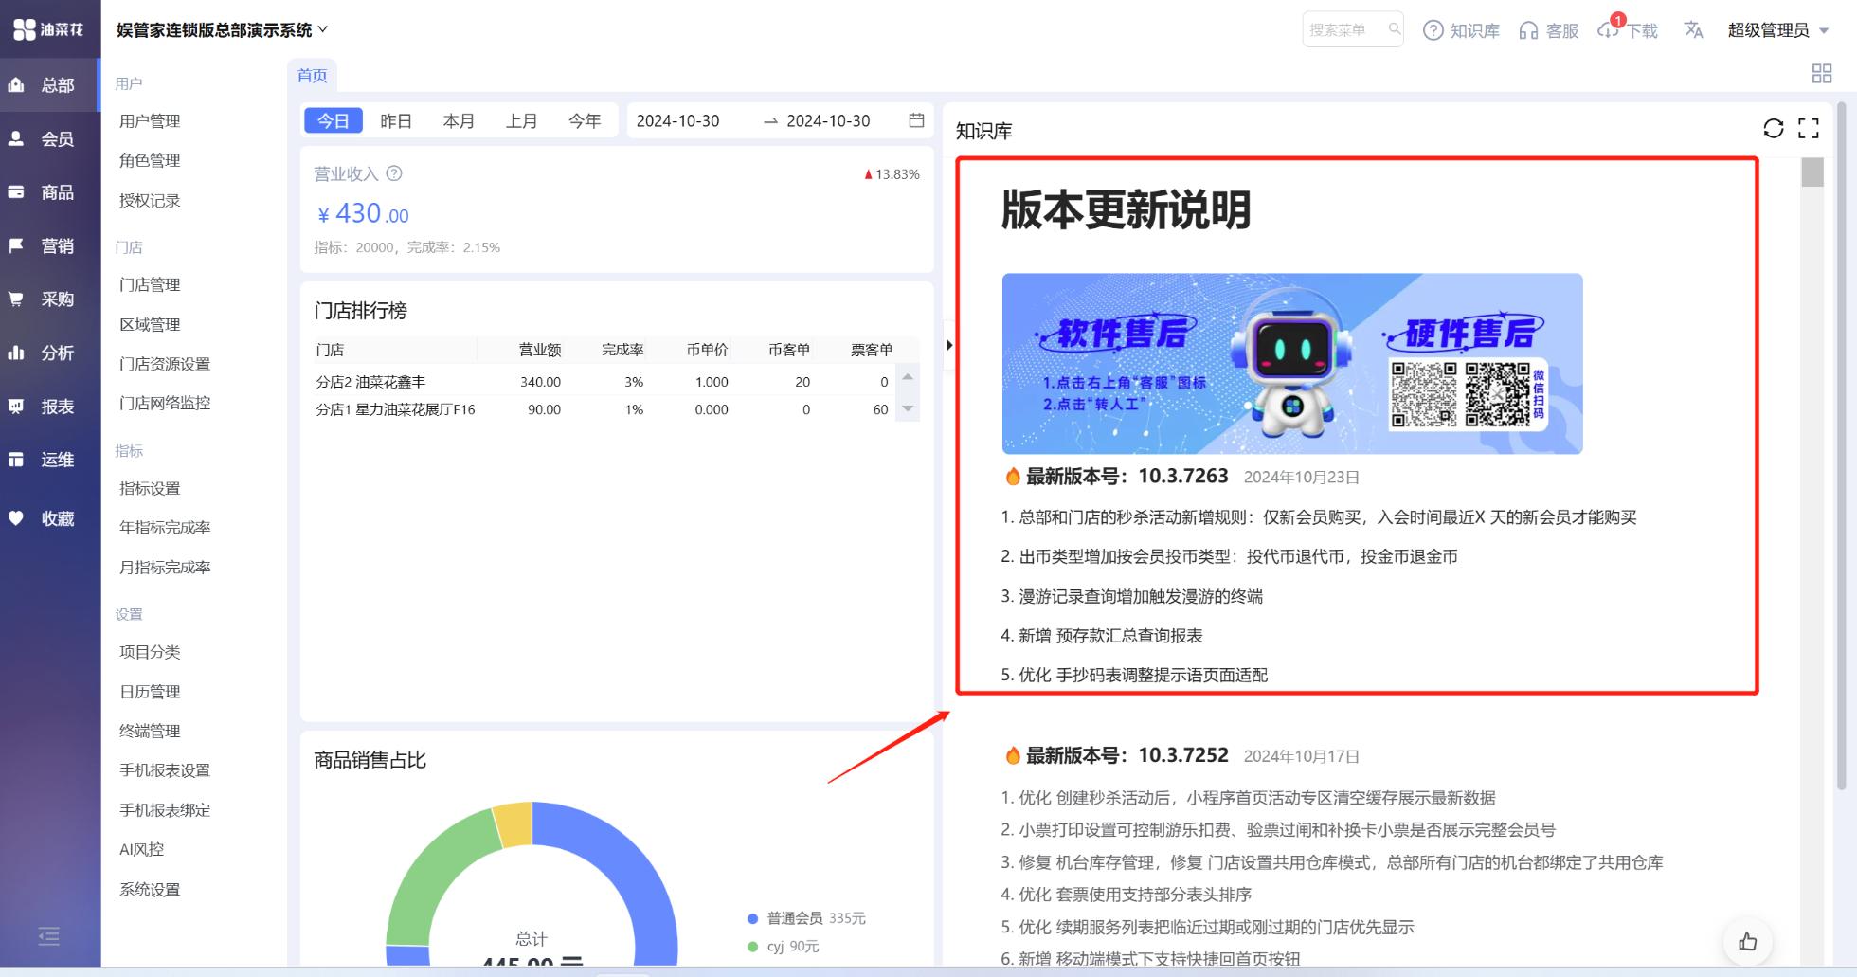Open the 分析 sidebar section

pos(48,353)
